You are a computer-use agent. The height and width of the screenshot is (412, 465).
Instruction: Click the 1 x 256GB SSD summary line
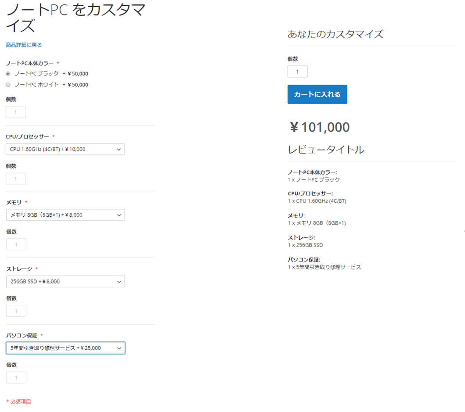(305, 245)
